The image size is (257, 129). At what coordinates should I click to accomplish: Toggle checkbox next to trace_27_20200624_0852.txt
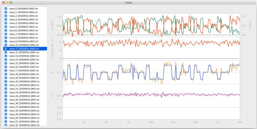click(6, 107)
